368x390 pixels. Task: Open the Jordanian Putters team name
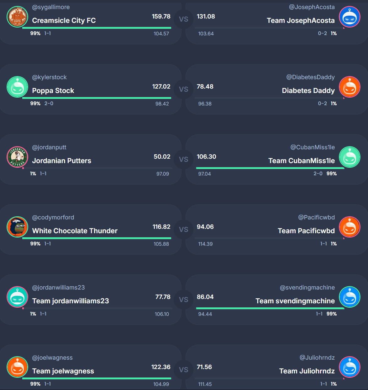[62, 161]
